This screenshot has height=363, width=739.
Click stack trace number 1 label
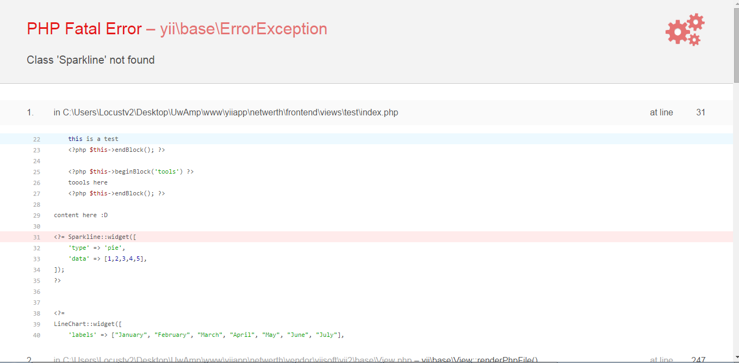click(x=30, y=113)
